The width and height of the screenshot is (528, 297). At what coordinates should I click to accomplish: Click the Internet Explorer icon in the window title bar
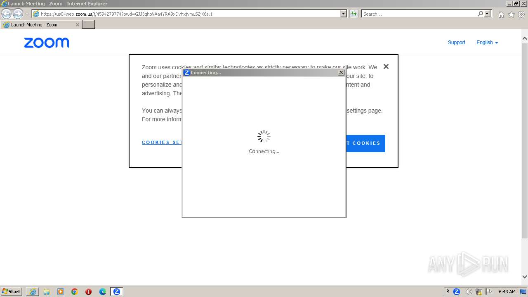pyautogui.click(x=4, y=4)
